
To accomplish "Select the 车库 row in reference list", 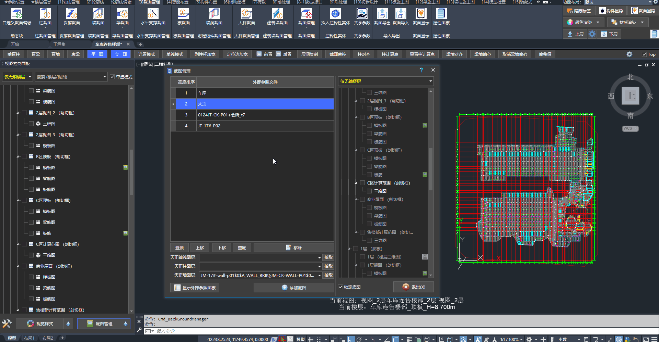I will click(264, 93).
